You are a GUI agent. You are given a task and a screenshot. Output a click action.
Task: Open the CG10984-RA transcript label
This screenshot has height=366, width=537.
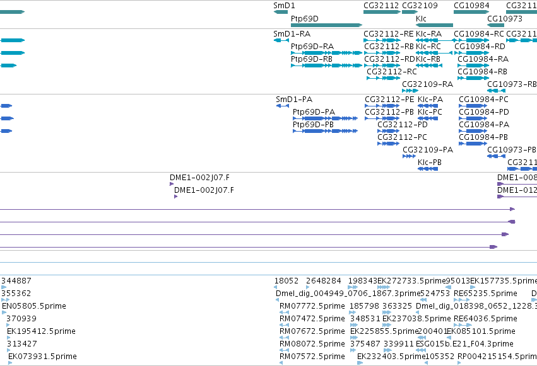click(483, 59)
